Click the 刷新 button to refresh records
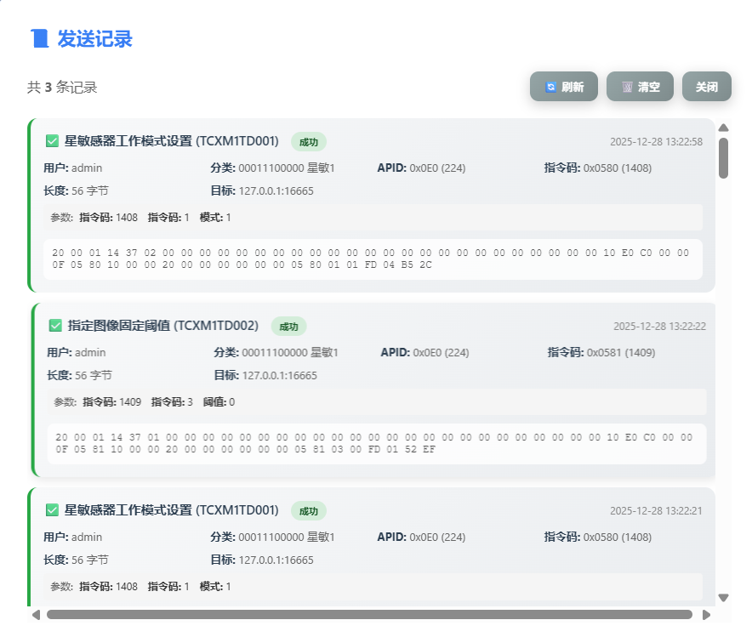 564,86
